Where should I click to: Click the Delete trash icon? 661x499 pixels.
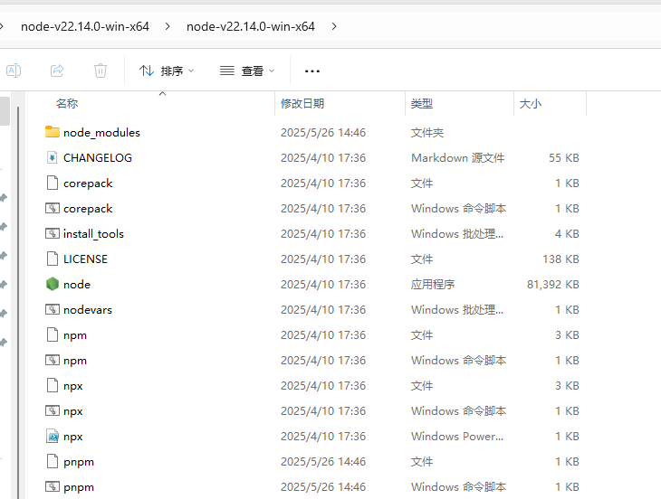(x=101, y=71)
